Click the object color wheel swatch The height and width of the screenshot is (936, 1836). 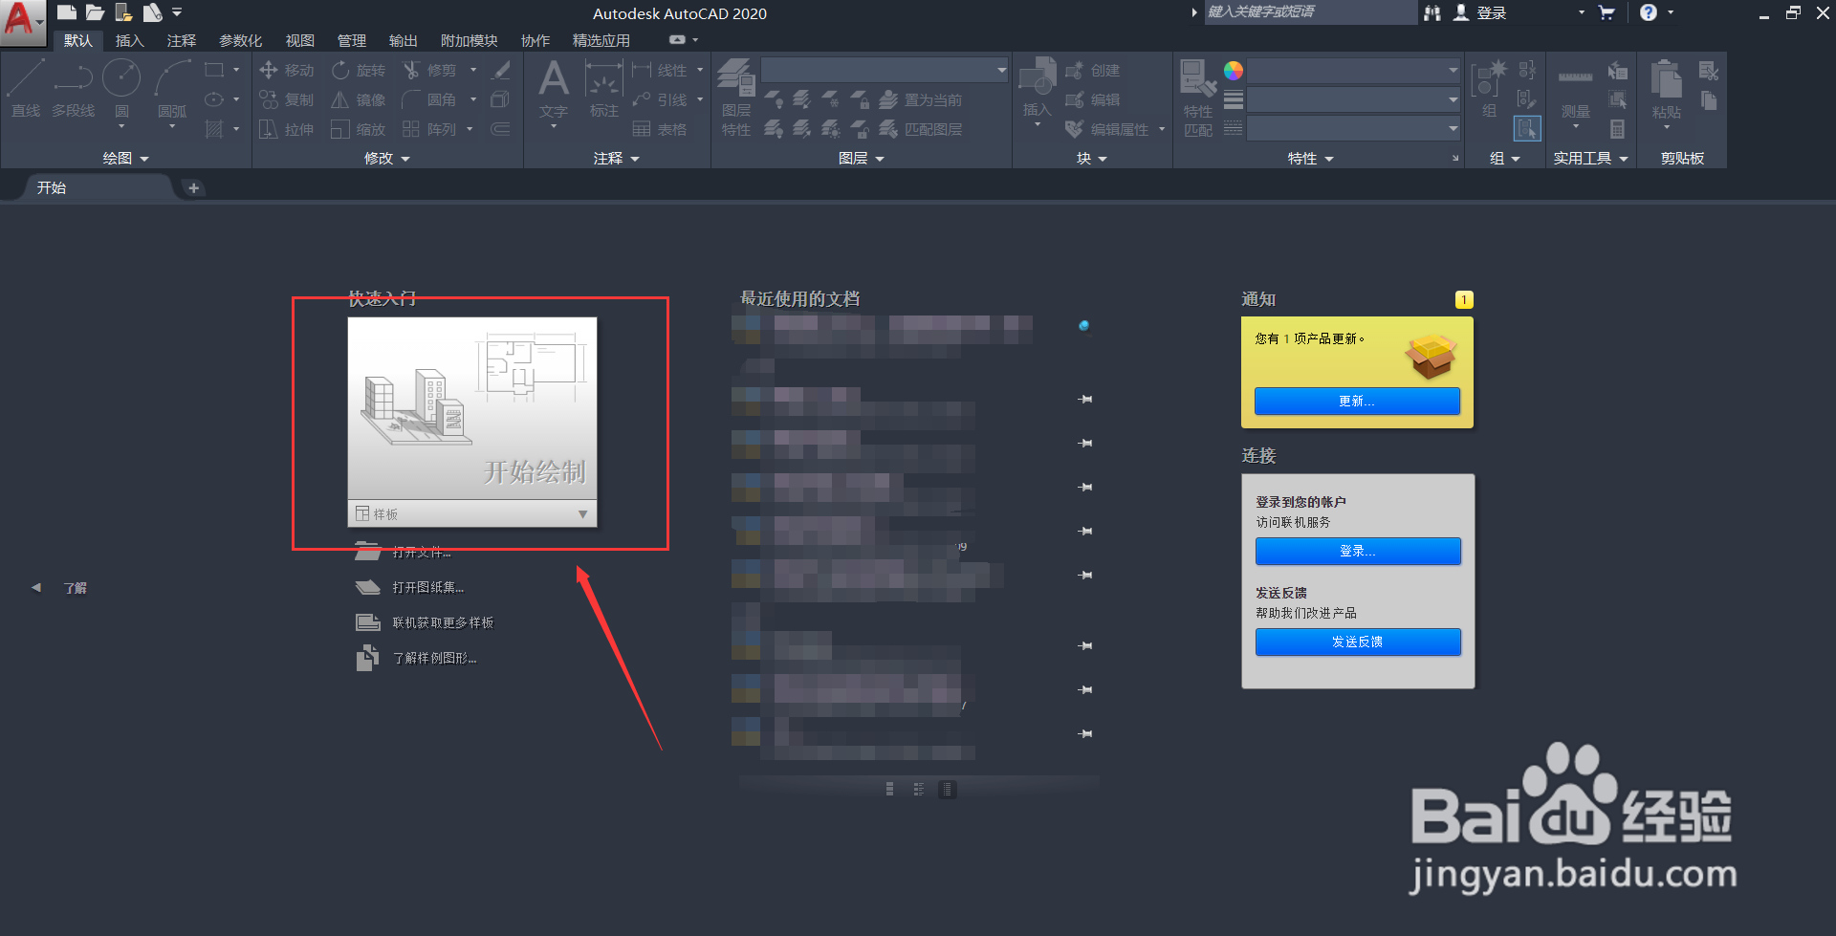pyautogui.click(x=1234, y=71)
